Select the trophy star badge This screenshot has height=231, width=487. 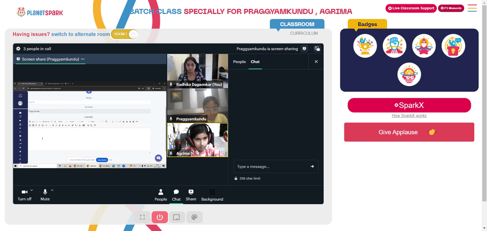[x=365, y=46]
